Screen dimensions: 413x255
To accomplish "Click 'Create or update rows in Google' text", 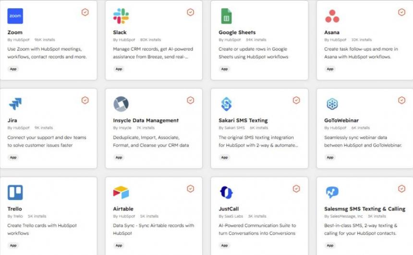I will (254, 53).
